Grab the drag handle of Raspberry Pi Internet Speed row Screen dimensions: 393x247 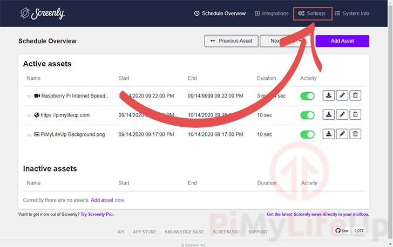[29, 96]
